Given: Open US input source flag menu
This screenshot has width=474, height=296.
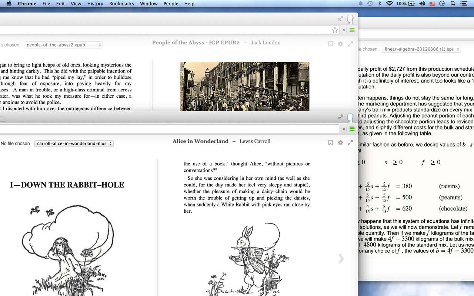Looking at the screenshot, I should pyautogui.click(x=432, y=3).
